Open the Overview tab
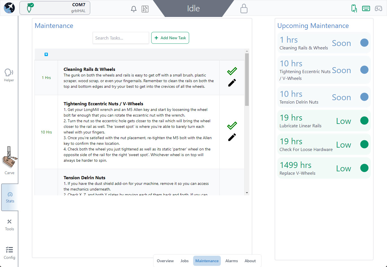Image resolution: width=387 pixels, height=267 pixels. point(165,261)
